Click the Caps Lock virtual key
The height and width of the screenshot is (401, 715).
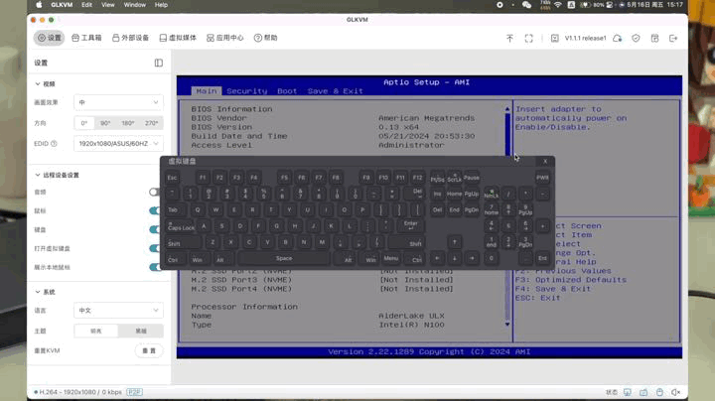tap(181, 226)
